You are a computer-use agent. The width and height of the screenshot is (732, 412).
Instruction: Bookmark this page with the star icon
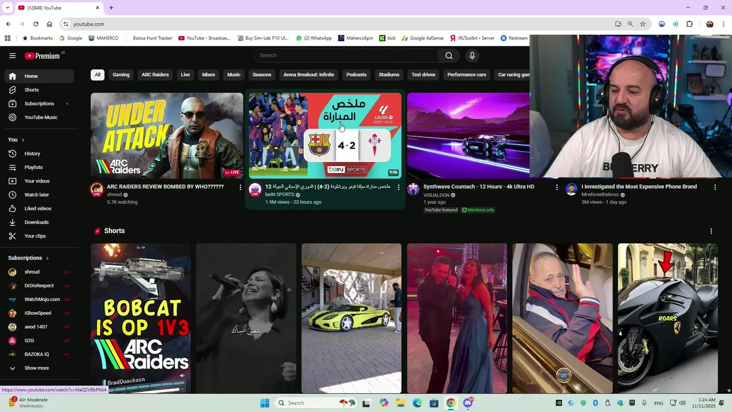click(x=643, y=24)
